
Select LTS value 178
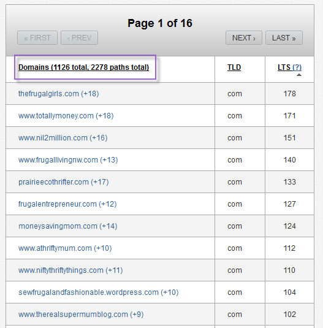[x=289, y=94]
